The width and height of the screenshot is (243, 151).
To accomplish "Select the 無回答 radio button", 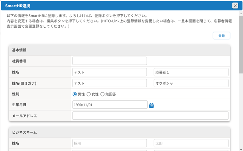I will [x=102, y=94].
